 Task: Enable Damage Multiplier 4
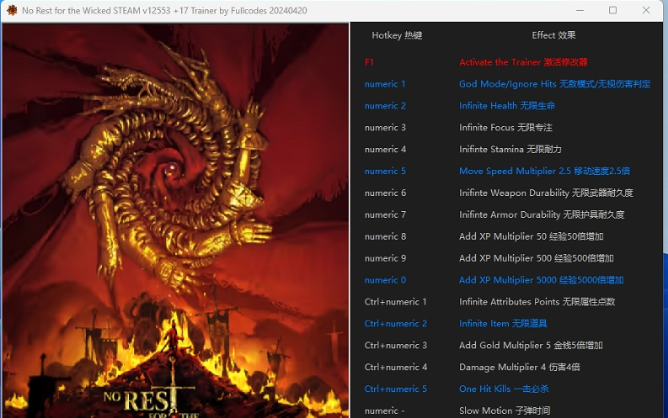coord(519,367)
